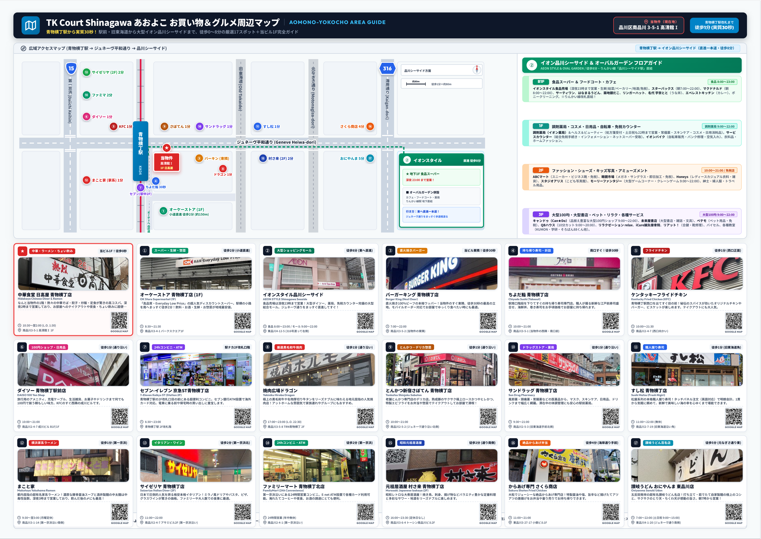Viewport: 761px width, 539px height.
Task: Select the さくら商店 number 16 map pin
Action: (370, 127)
